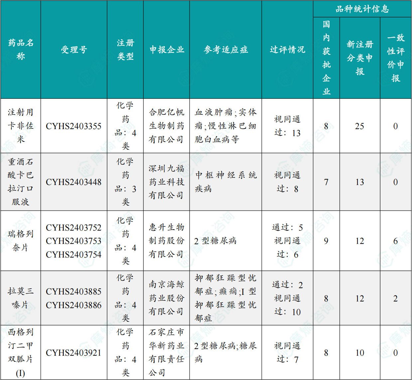The width and height of the screenshot is (412, 380).
Task: Click the value 10 in 新注册分类申报
Action: pyautogui.click(x=359, y=353)
